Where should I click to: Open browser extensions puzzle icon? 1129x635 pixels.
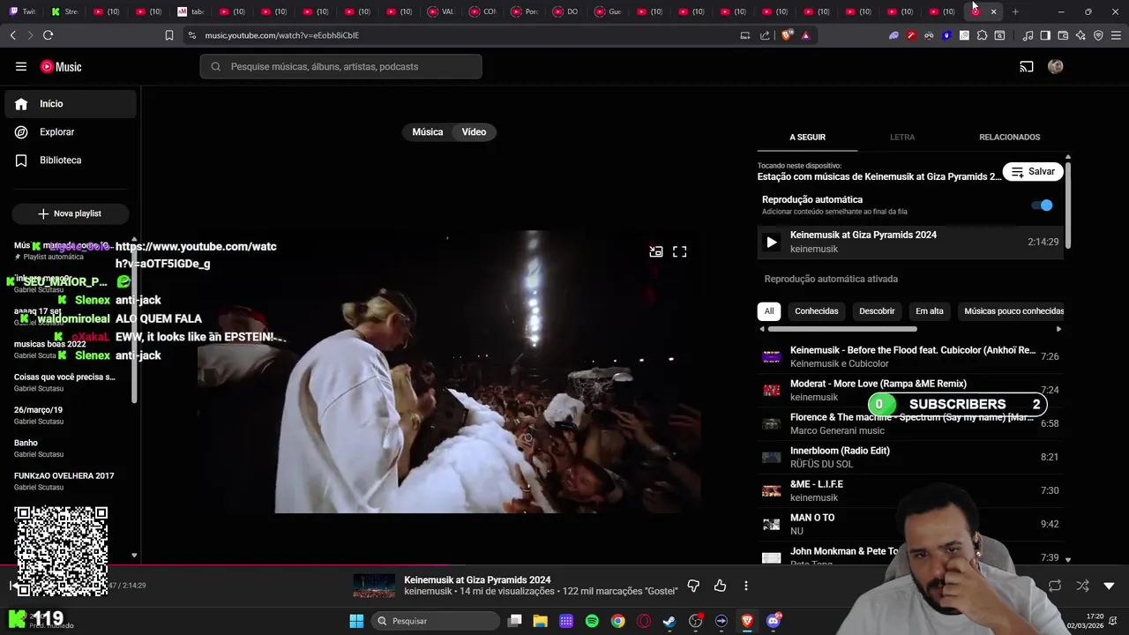[982, 35]
